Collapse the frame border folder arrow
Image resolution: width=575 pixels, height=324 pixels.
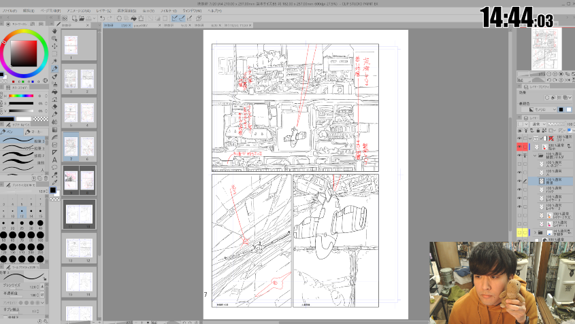pos(530,139)
